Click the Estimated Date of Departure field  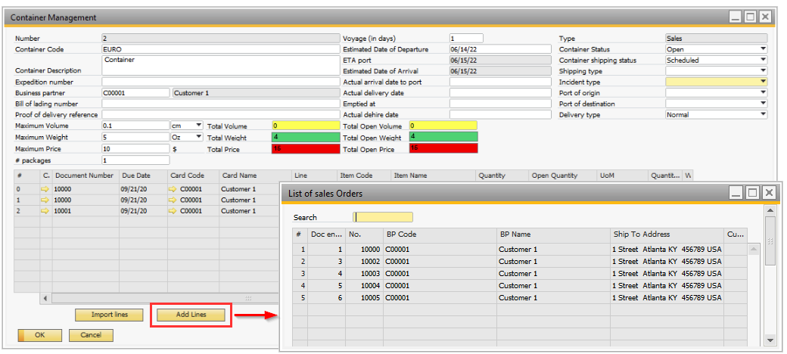500,49
